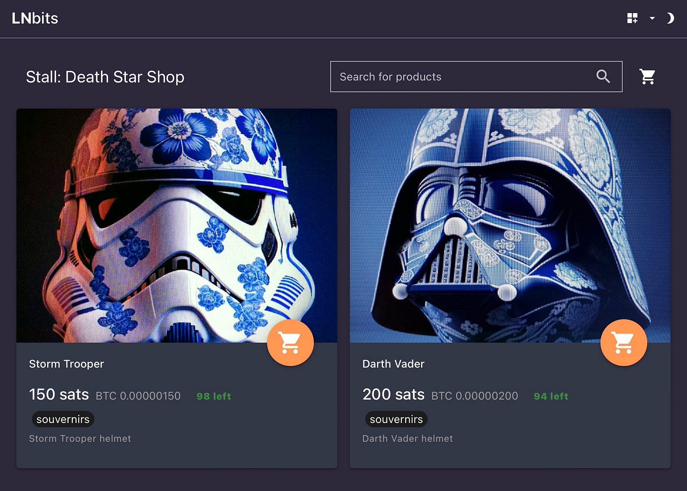Viewport: 687px width, 491px height.
Task: Click Darth Vader helmet description
Action: coord(408,439)
